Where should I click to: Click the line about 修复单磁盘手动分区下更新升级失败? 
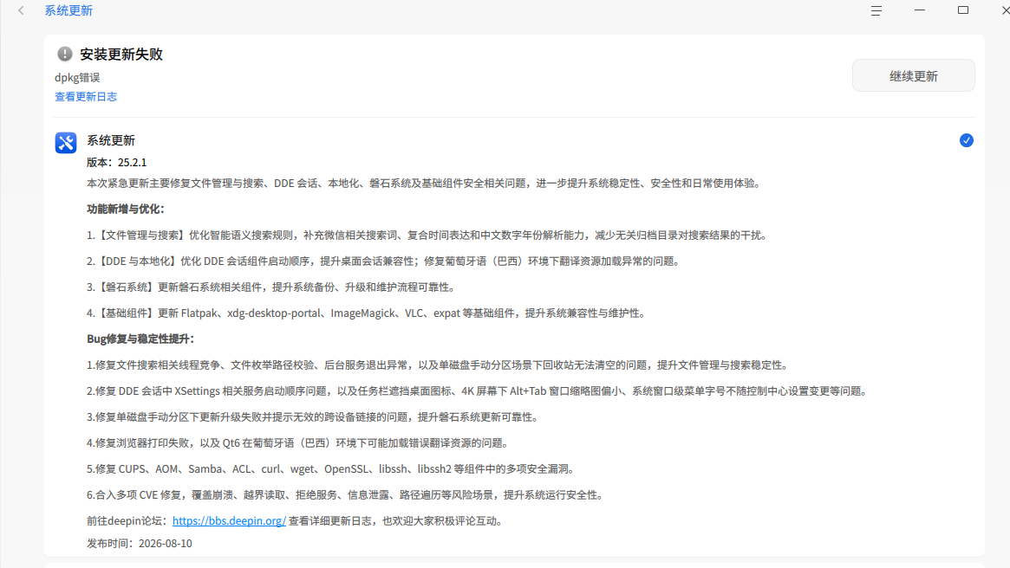[x=314, y=416]
